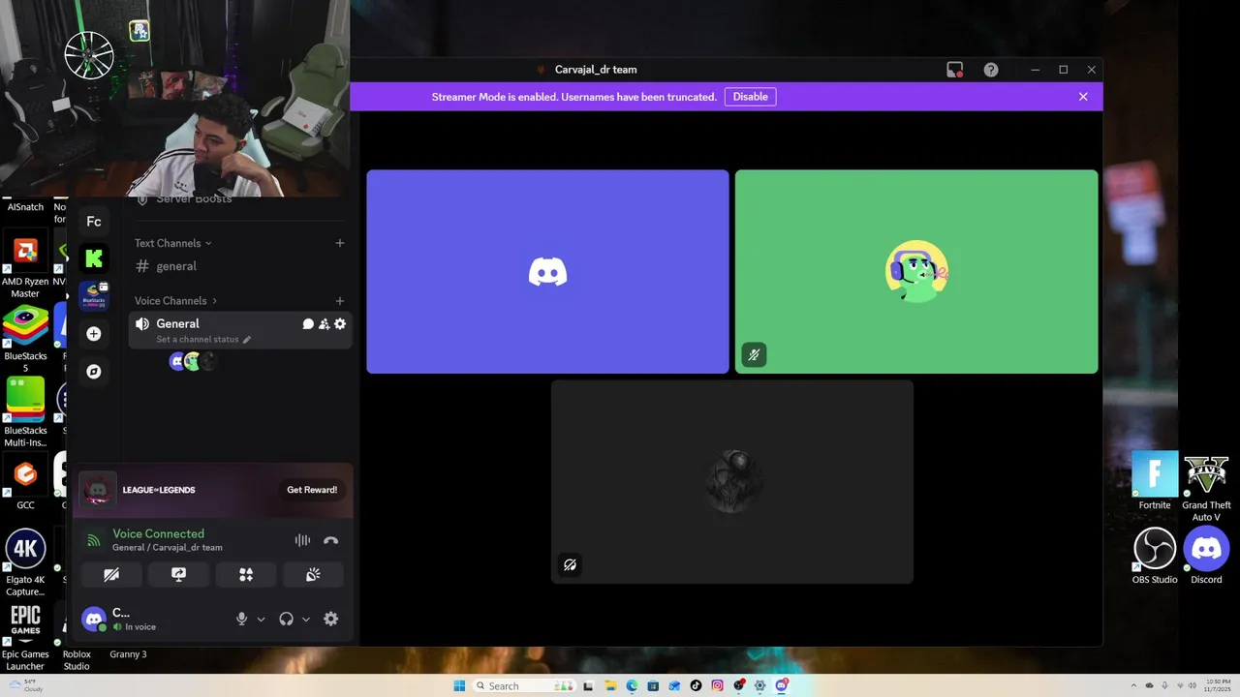The width and height of the screenshot is (1240, 697).
Task: Open headphone output options chevron
Action: coord(306,620)
